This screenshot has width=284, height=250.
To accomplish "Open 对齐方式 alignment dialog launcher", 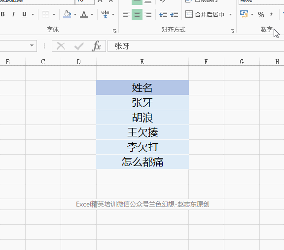I will tap(232, 31).
